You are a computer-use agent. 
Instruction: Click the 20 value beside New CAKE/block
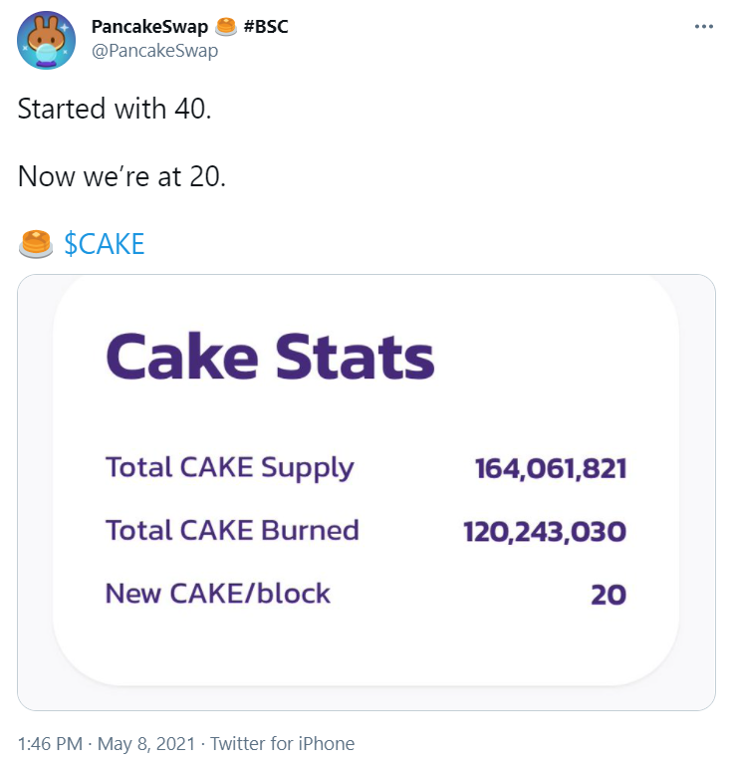tap(608, 595)
